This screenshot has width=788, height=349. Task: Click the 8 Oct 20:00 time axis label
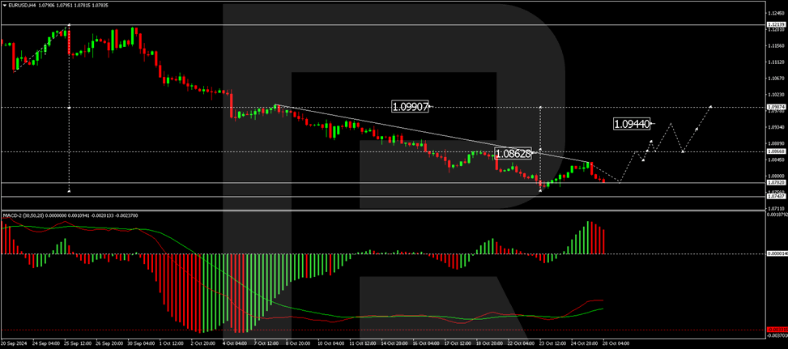coord(297,343)
